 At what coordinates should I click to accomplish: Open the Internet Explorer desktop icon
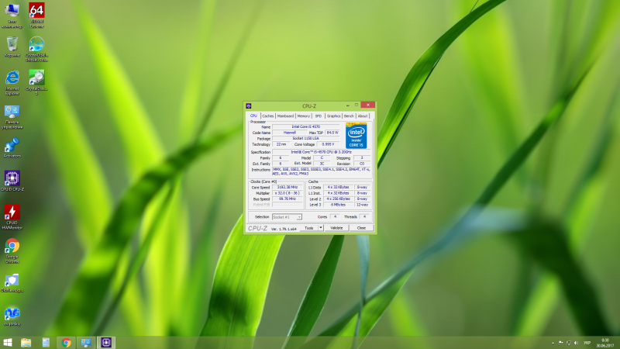(12, 82)
